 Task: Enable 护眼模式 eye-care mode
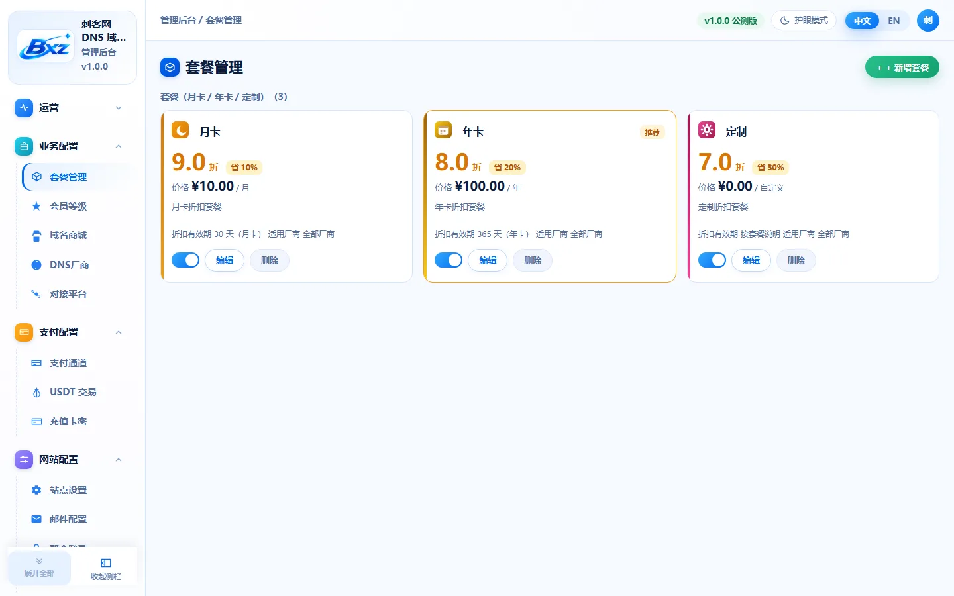(x=804, y=21)
